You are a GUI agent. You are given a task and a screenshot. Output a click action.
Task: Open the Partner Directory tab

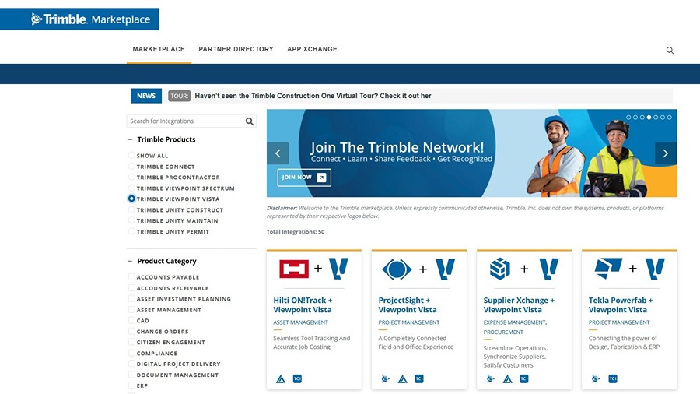(x=236, y=49)
